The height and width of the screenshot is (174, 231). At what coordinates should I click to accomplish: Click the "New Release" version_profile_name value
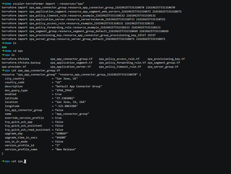click(x=65, y=149)
